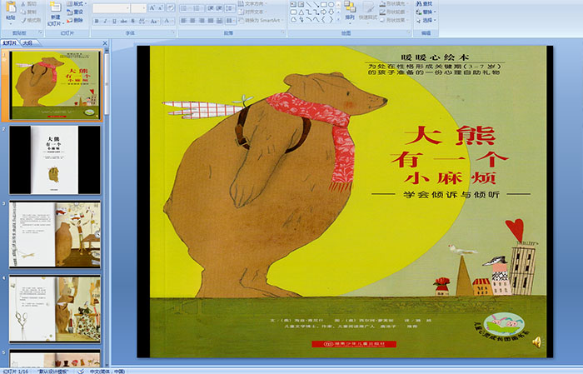The height and width of the screenshot is (374, 583).
Task: Click Convert to SmartArt (转换为 SmartArt)
Action: (261, 21)
